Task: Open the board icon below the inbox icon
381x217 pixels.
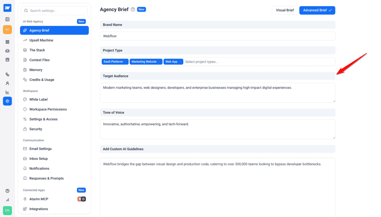Action: (7, 60)
